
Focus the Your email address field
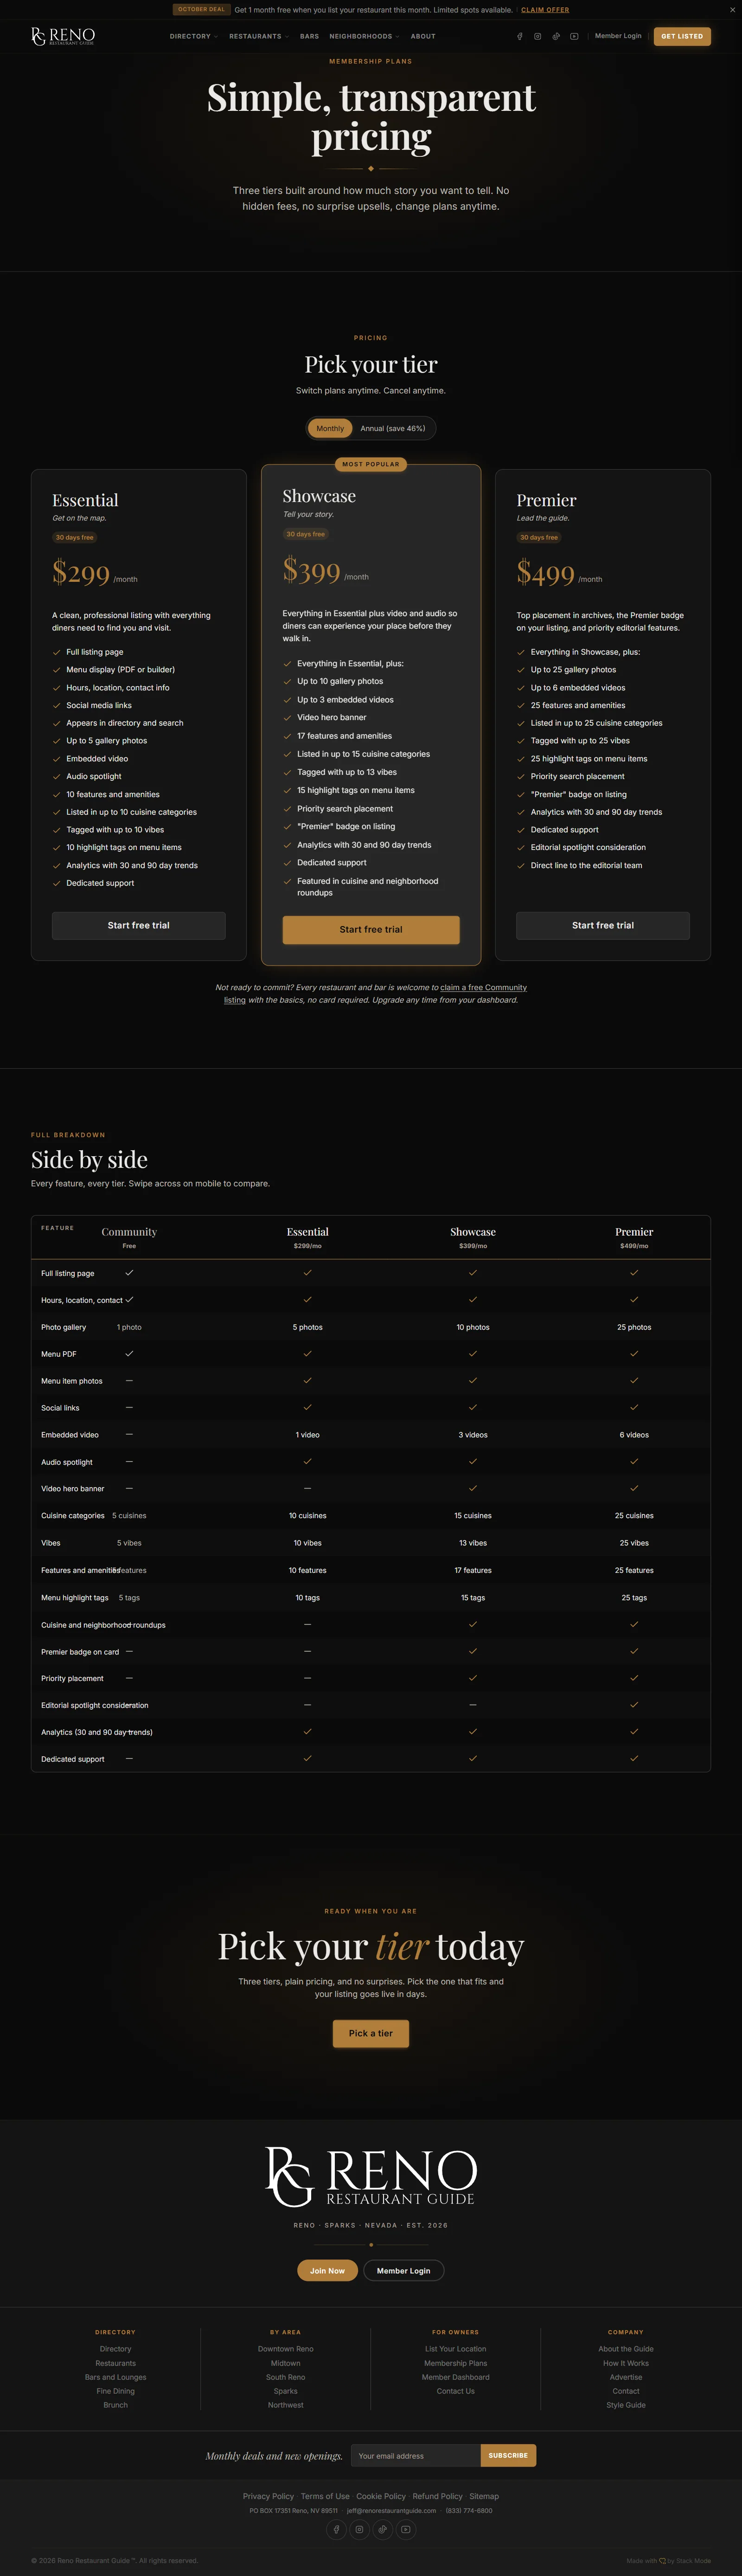(x=415, y=2455)
